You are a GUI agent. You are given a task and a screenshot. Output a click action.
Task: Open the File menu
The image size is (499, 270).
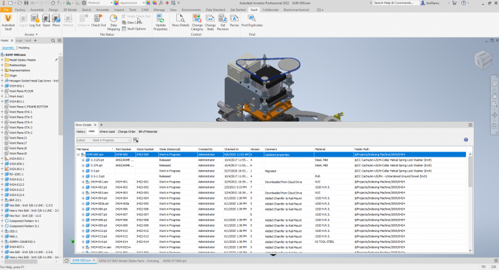(6, 10)
